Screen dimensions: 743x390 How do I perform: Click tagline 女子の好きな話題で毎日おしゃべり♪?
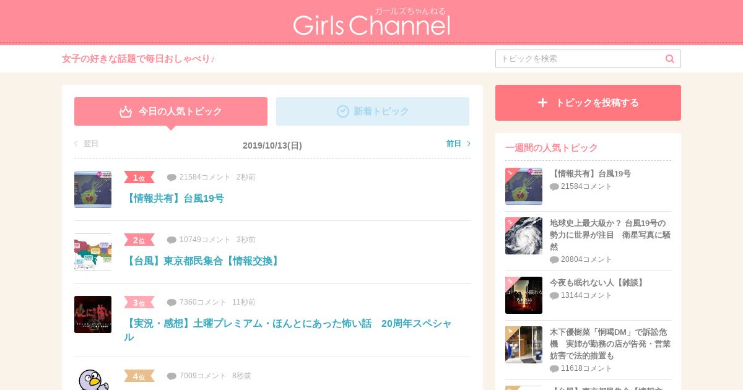click(x=139, y=59)
